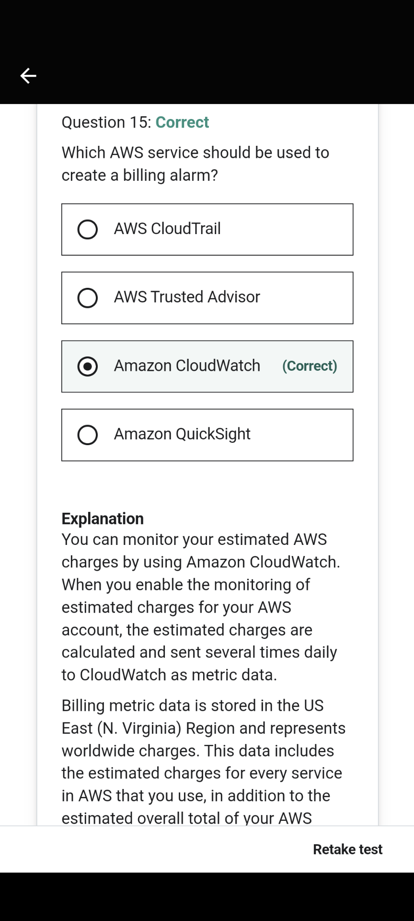This screenshot has width=414, height=921.
Task: Pick the Amazon QuickSight radio button
Action: coord(88,435)
